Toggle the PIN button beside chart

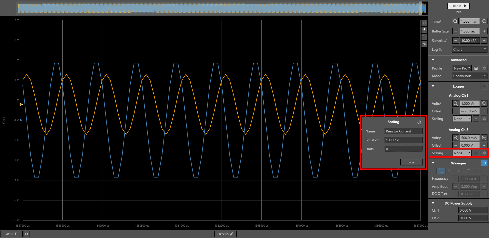click(x=424, y=44)
